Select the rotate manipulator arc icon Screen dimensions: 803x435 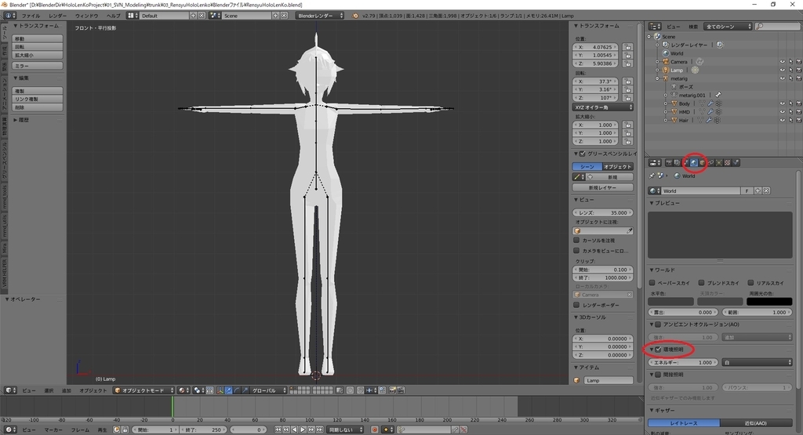tap(237, 390)
